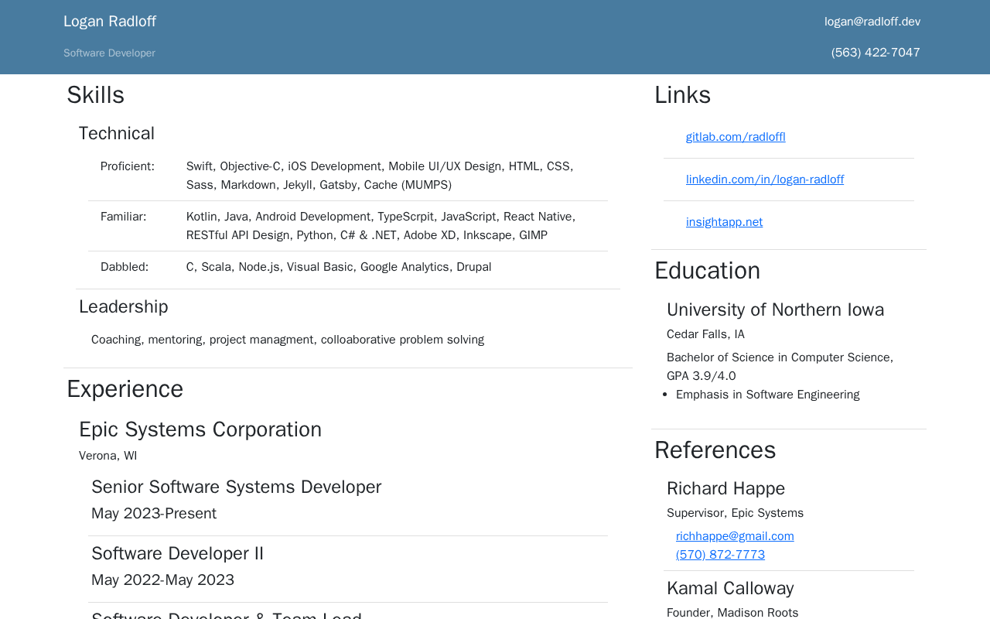The height and width of the screenshot is (619, 990).
Task: Click the logan@radloff.dev email in the header
Action: pos(872,22)
